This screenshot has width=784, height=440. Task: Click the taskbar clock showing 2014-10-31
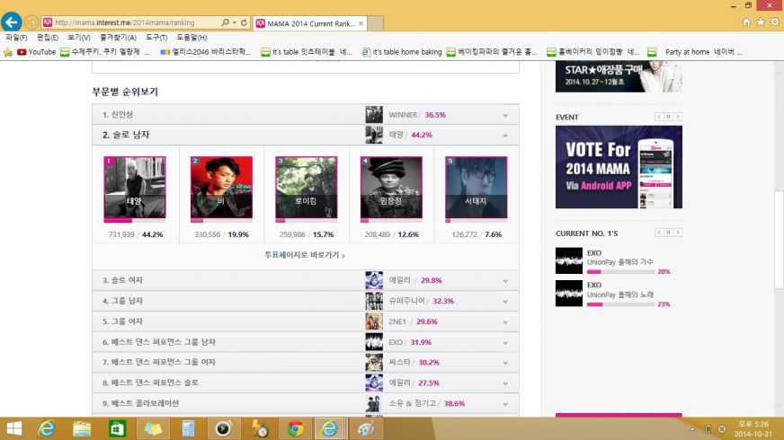[753, 429]
